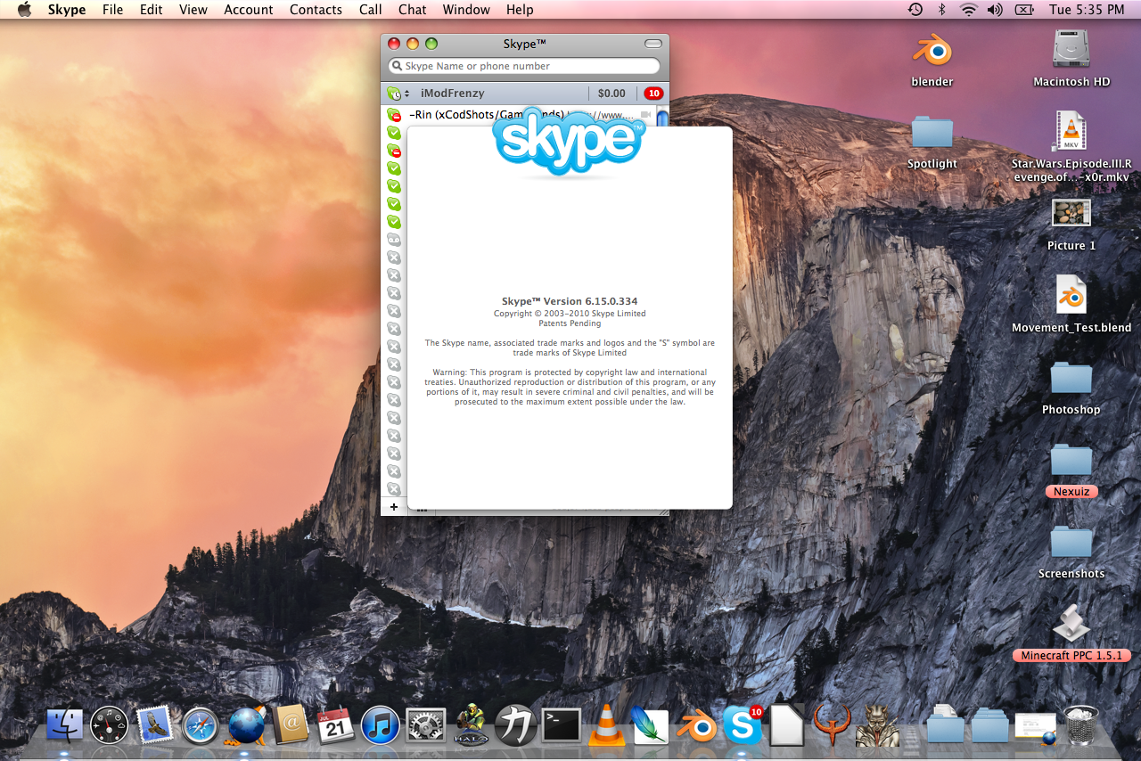Click the Tue 5:35 PM clock
1141x761 pixels.
pos(1087,10)
